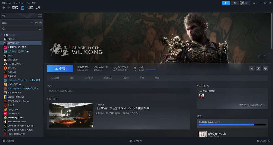Image resolution: width=273 pixels, height=145 pixels.
Task: Open the 游戏 category dropdown in sidebar
Action: [17, 23]
